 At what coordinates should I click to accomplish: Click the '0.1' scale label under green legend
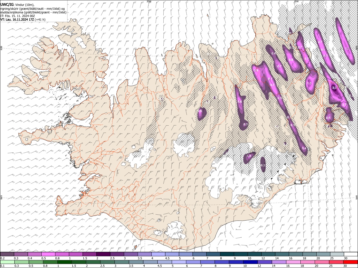3,266
